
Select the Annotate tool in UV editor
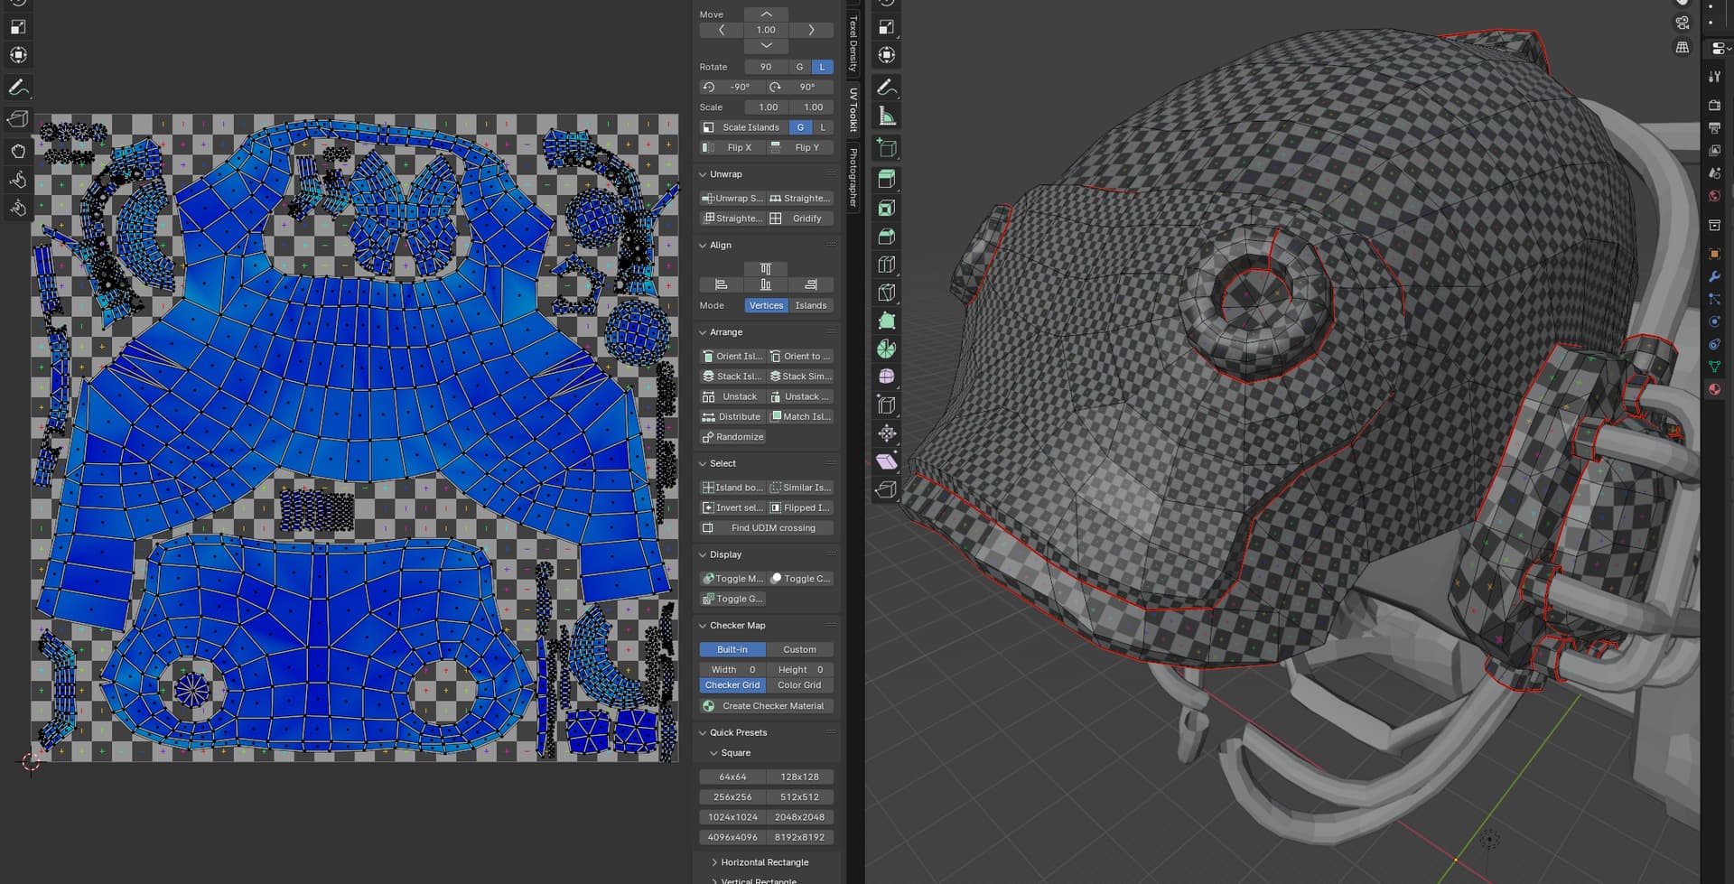click(18, 88)
